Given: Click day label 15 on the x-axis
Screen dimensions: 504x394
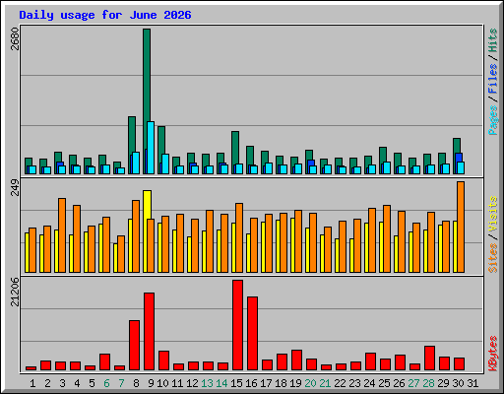Looking at the screenshot, I should tap(236, 383).
